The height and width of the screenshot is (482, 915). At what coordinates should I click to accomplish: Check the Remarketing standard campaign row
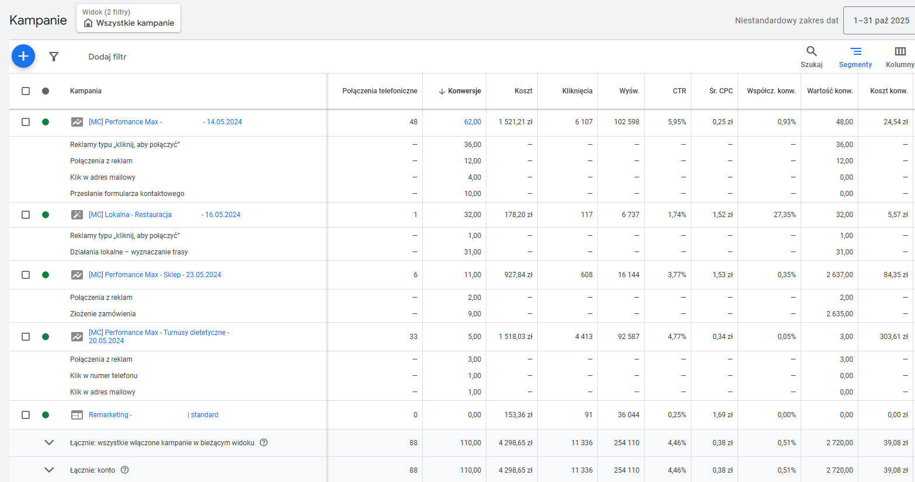26,415
